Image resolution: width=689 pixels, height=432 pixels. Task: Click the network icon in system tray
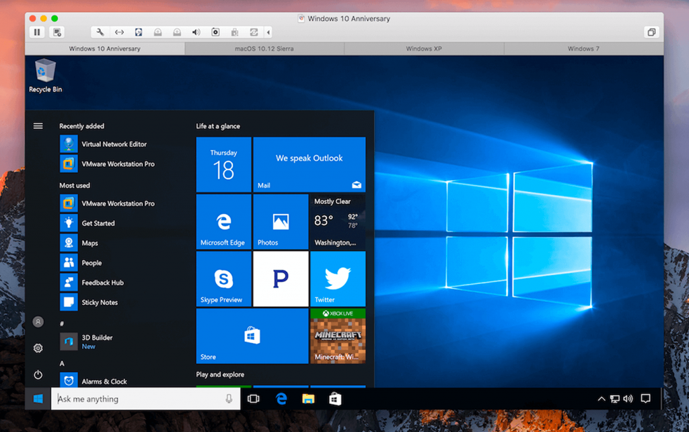tap(615, 398)
